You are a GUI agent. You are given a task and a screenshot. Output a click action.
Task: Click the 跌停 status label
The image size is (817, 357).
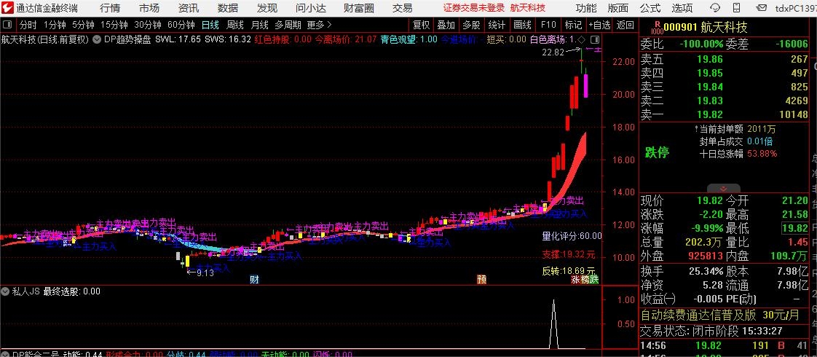[658, 153]
